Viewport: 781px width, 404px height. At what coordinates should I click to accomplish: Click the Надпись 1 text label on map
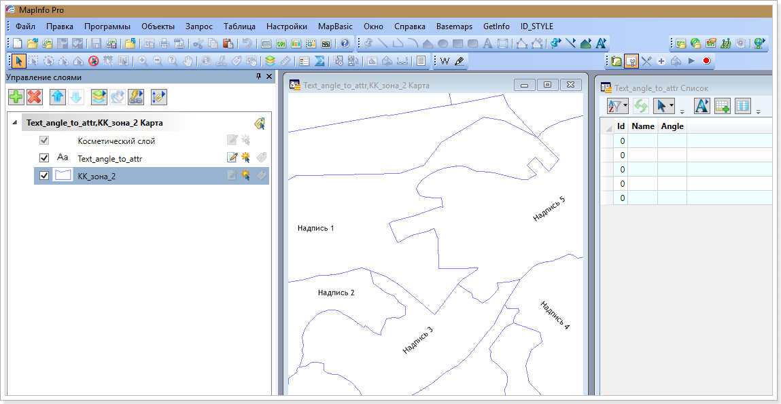[315, 228]
